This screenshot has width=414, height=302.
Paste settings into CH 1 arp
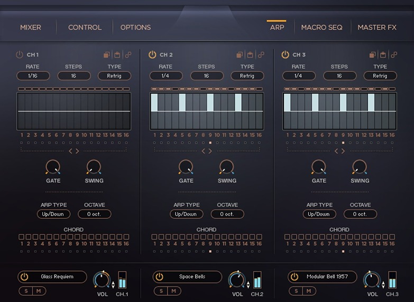pos(117,54)
